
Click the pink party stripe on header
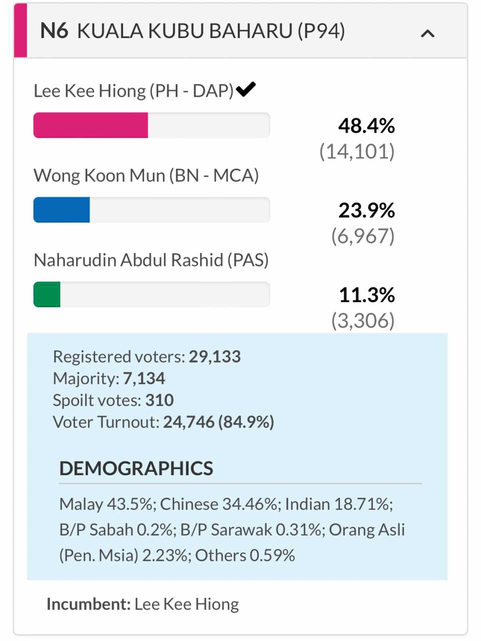coord(21,31)
